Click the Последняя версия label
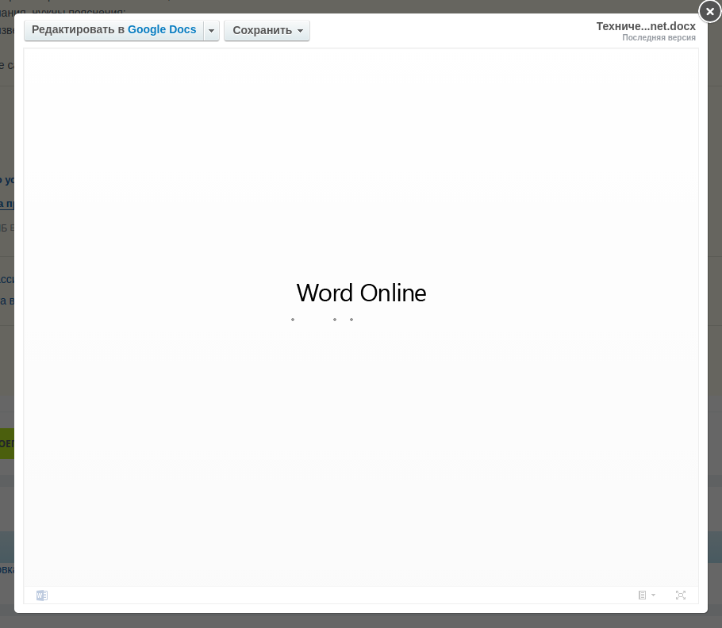Image resolution: width=722 pixels, height=628 pixels. point(659,38)
